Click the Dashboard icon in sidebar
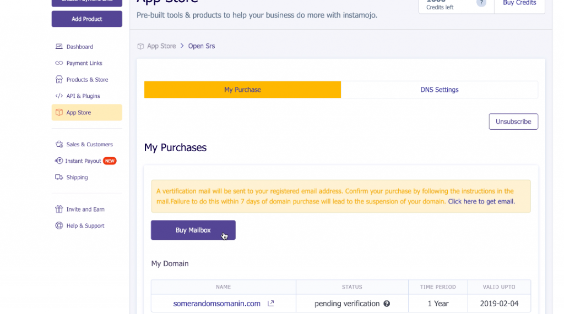Screen dimensions: 564x314 point(59,47)
